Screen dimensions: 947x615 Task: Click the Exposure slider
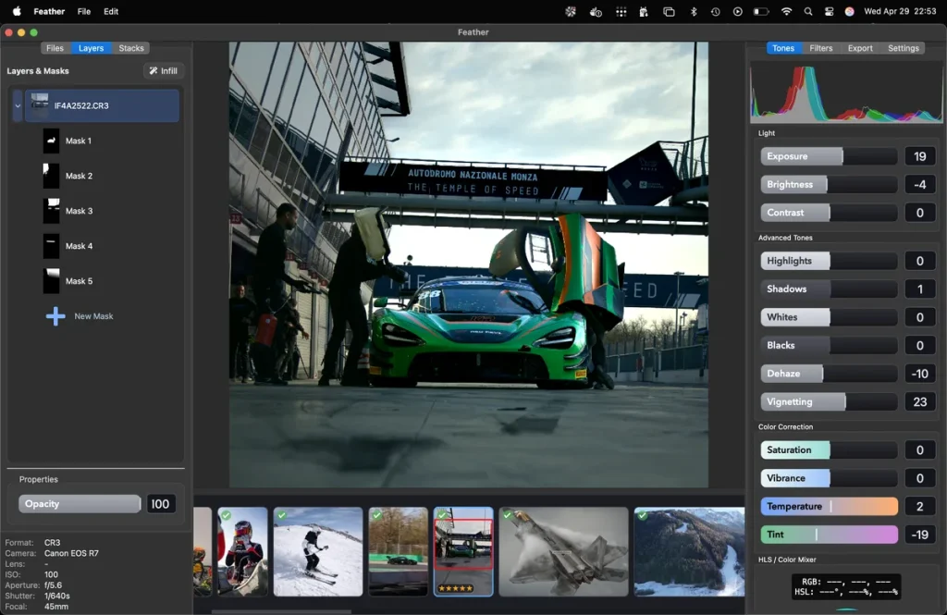[x=829, y=156]
